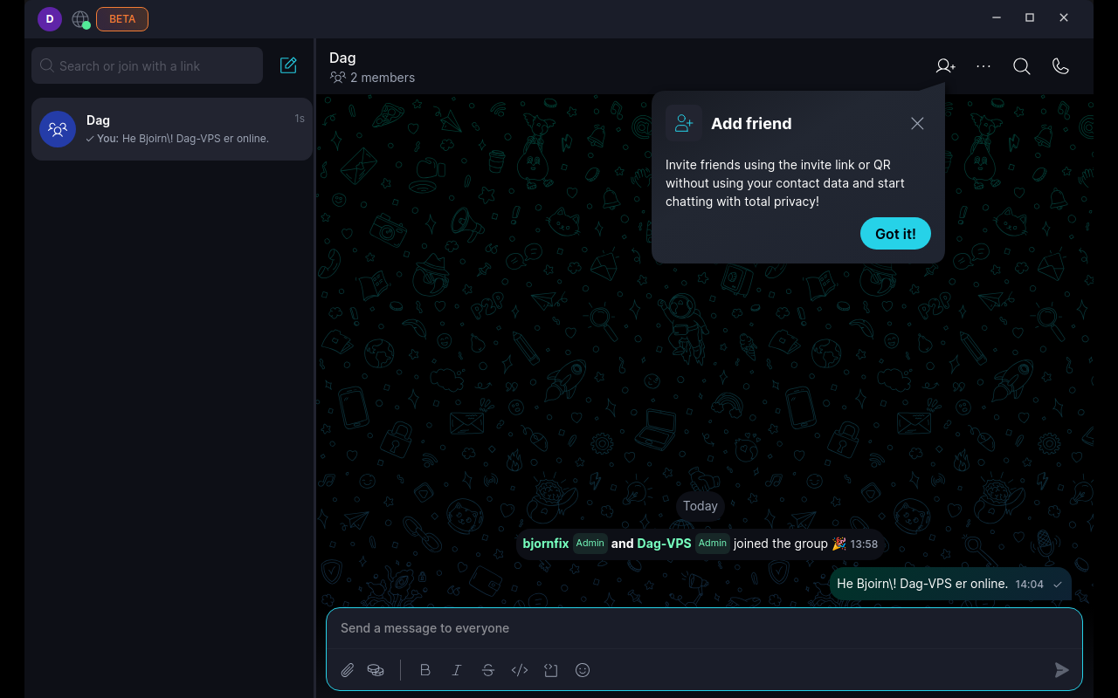Toggle italic text formatting

(457, 670)
